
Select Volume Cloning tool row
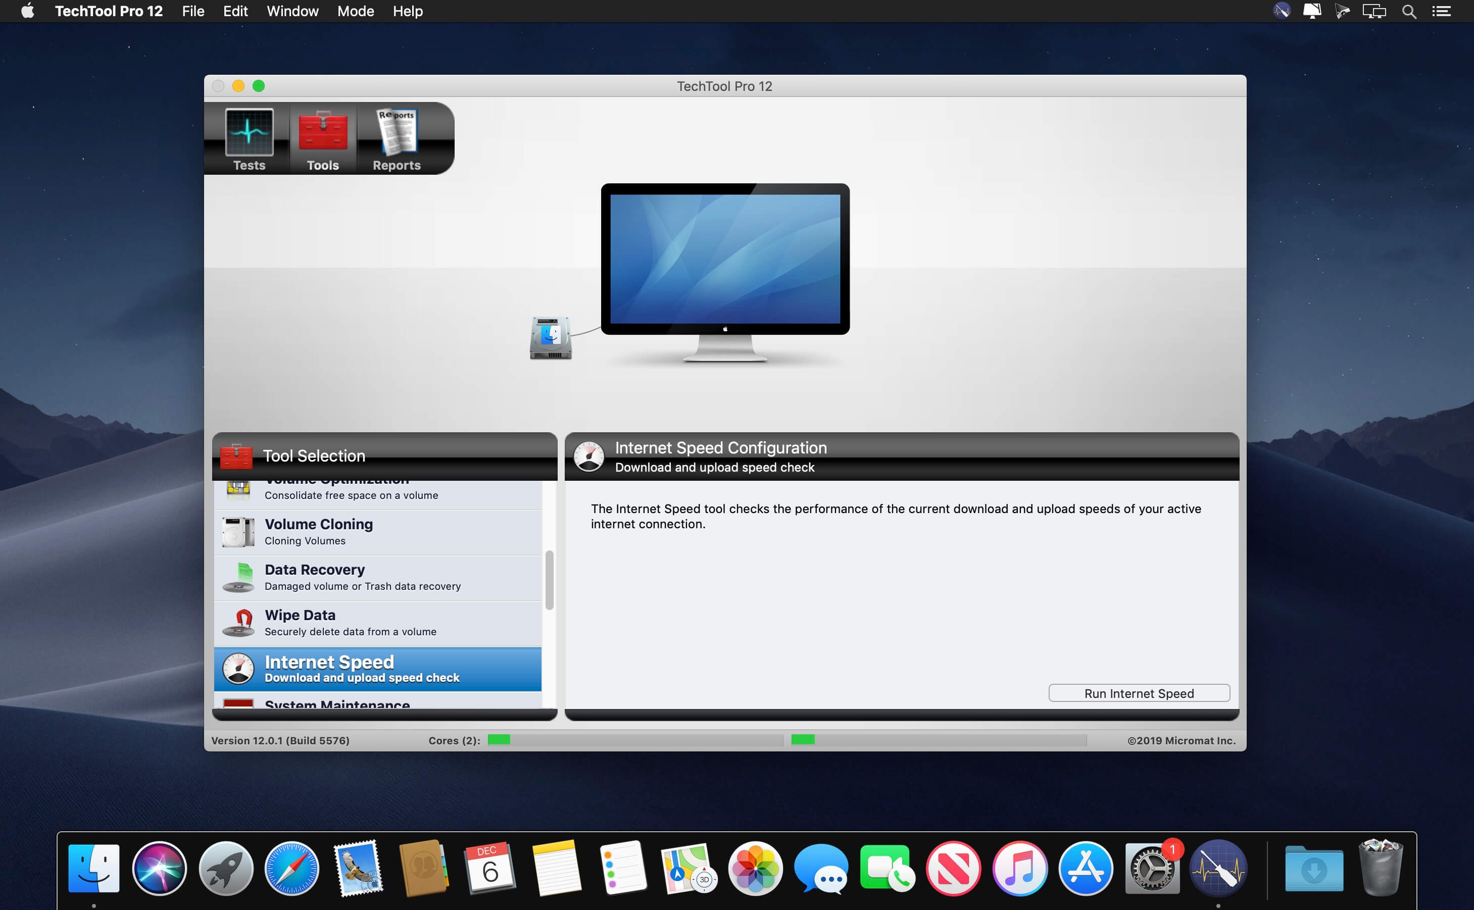378,533
